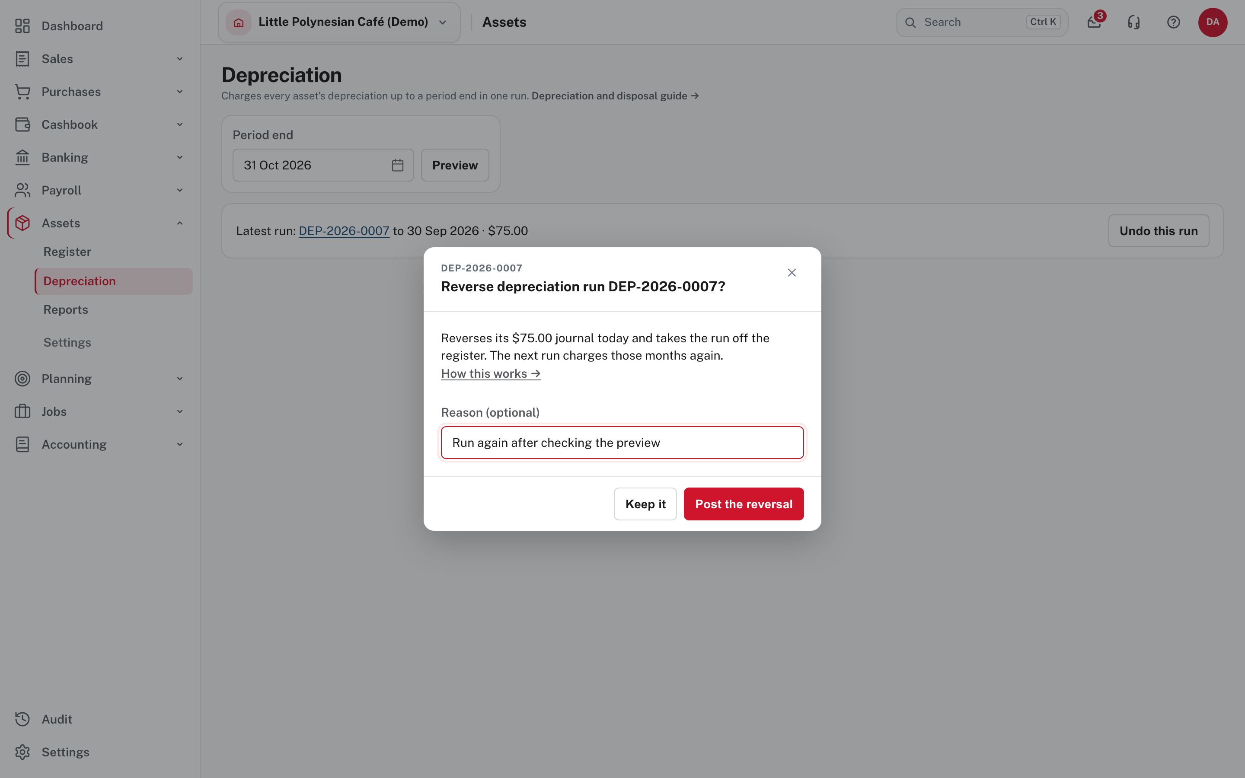
Task: Click Post the reversal button
Action: pos(744,504)
